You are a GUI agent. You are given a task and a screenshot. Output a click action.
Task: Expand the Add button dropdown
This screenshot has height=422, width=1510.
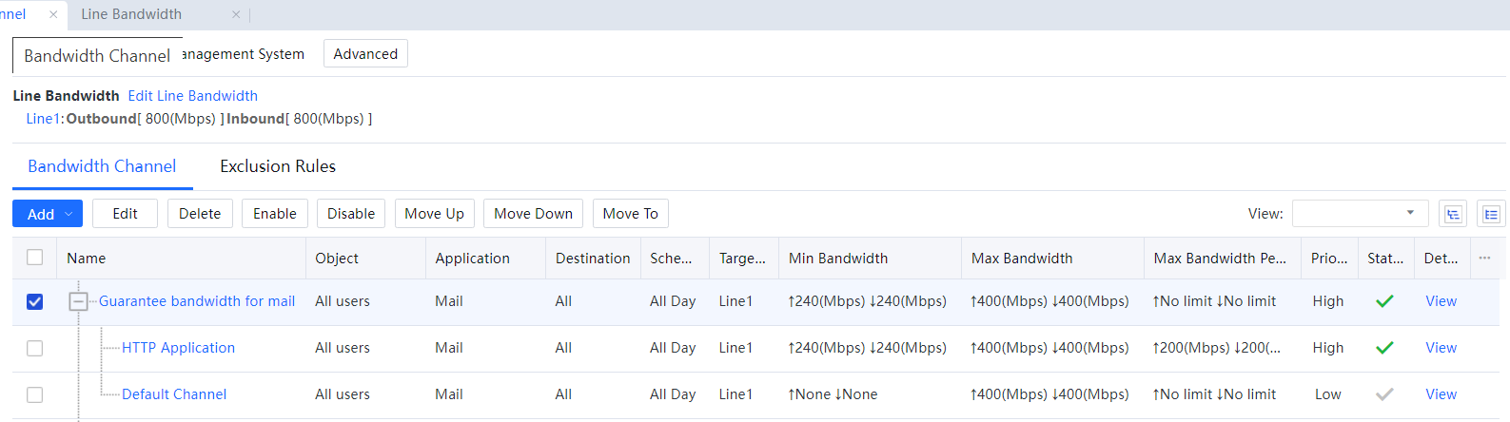pos(69,214)
